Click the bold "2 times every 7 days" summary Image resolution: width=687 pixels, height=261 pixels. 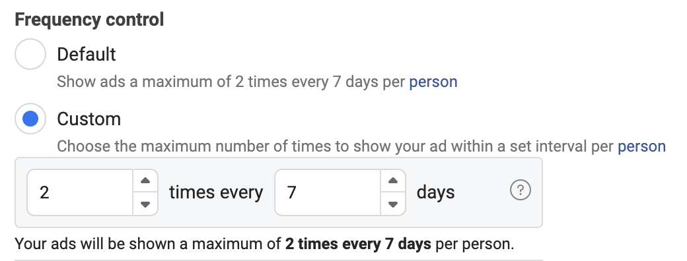[358, 244]
